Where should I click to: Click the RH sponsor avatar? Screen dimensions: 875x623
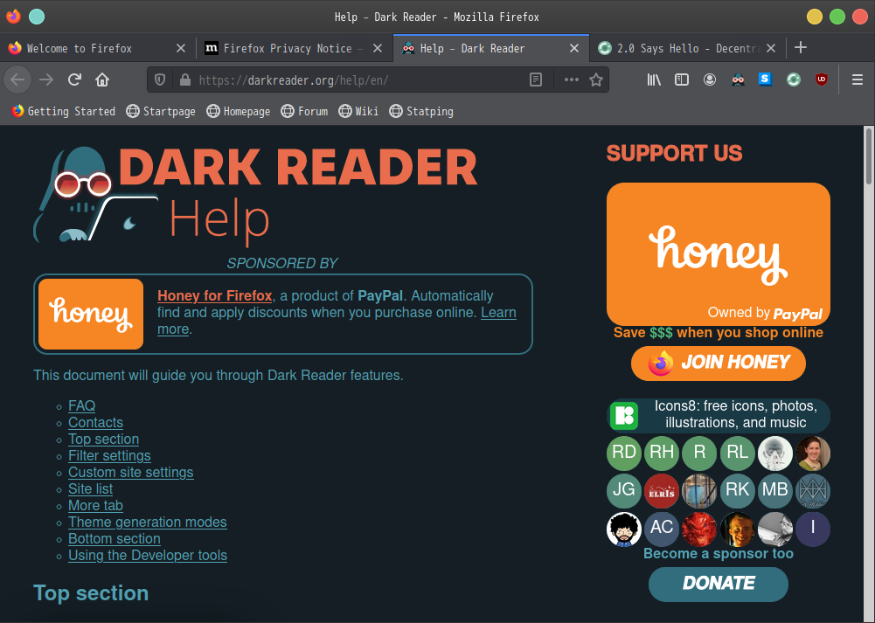[x=662, y=453]
